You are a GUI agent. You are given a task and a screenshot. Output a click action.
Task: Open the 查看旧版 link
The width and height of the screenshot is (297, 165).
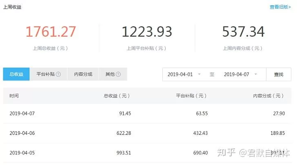tap(280, 7)
